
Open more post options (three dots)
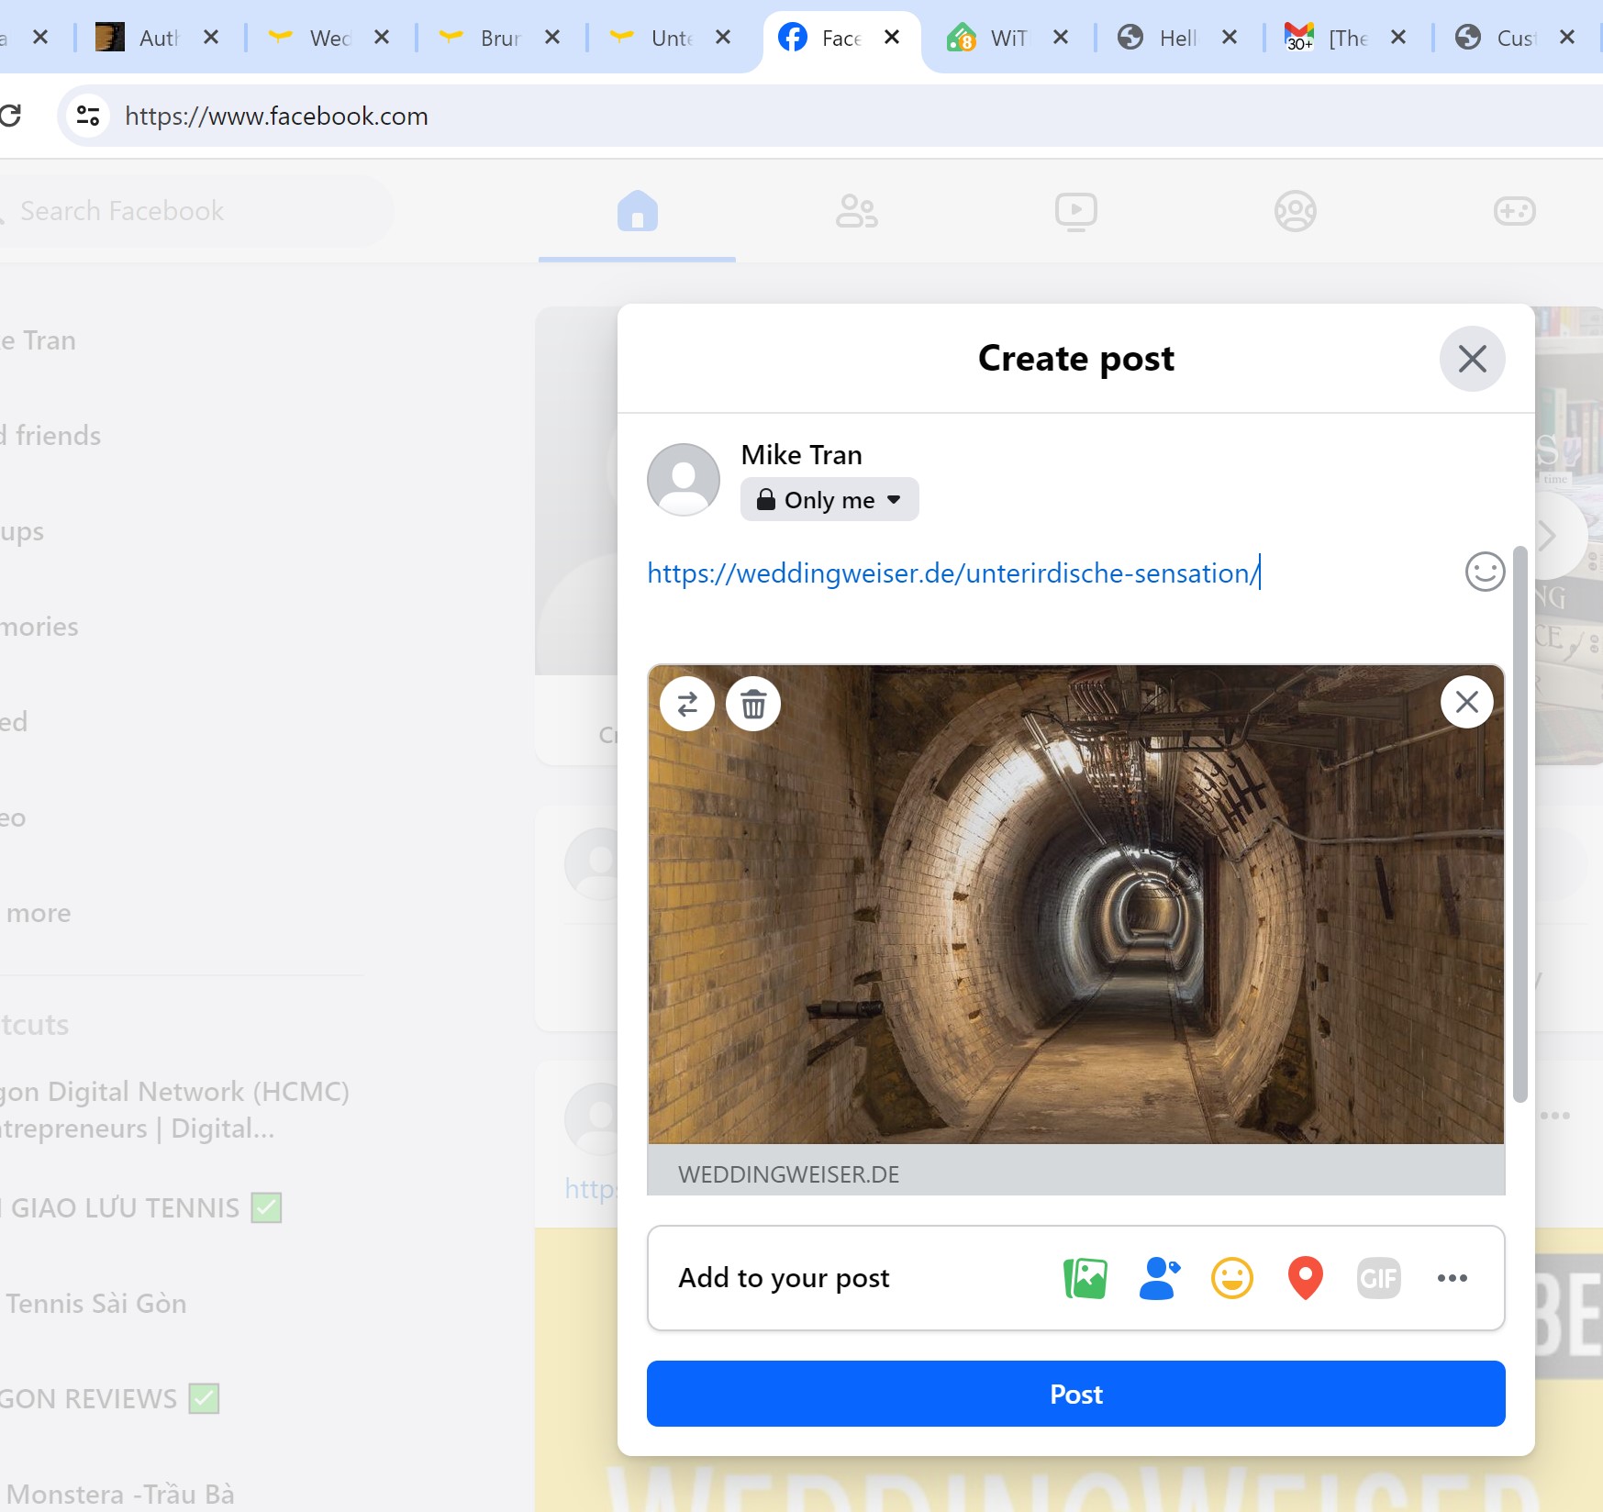(x=1452, y=1278)
